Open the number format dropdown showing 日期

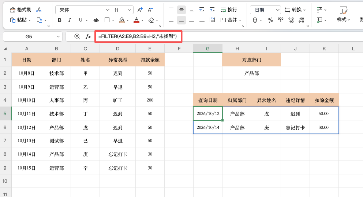pyautogui.click(x=265, y=10)
